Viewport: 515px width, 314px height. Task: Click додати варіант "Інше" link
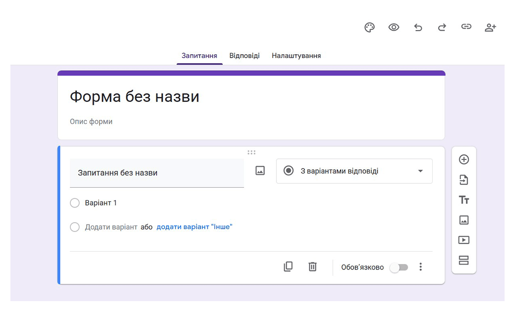coord(194,227)
